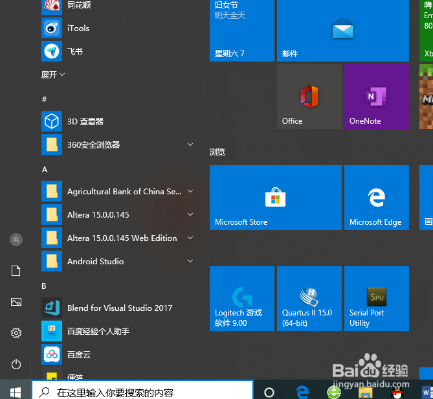
Task: Launch Blend for Visual Studio 2017
Action: tap(118, 308)
